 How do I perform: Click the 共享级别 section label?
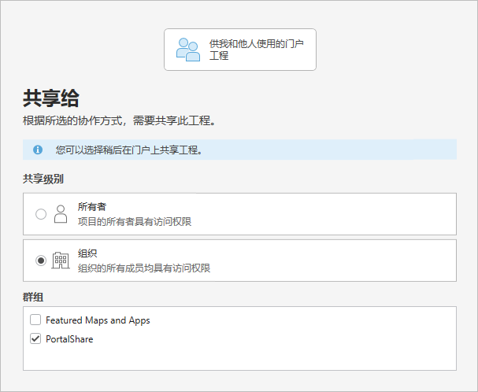pos(43,179)
